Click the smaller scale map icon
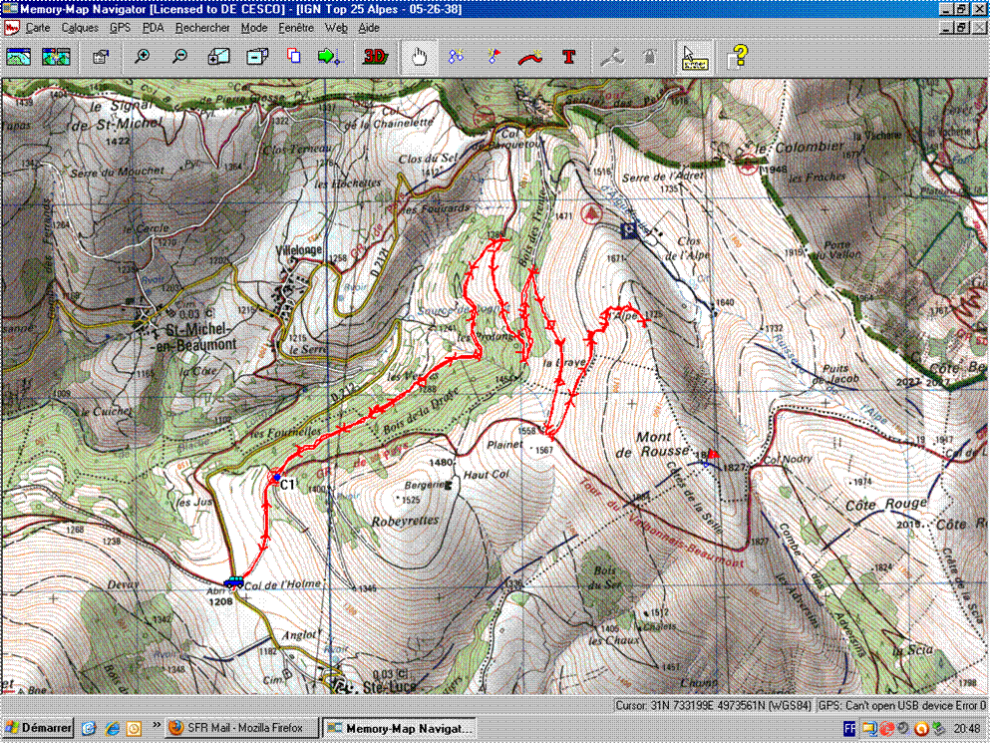 coord(257,57)
